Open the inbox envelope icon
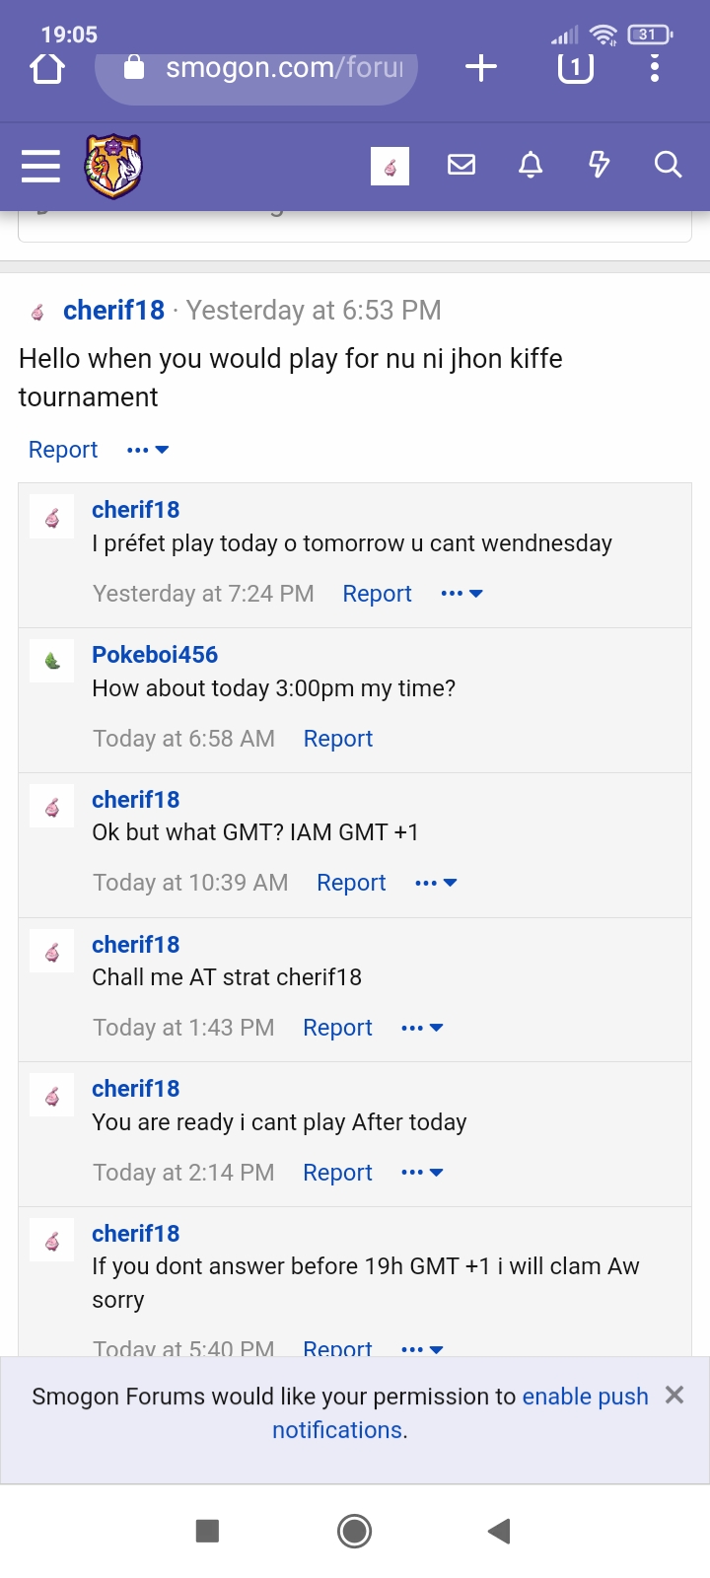Image resolution: width=710 pixels, height=1578 pixels. coord(461,165)
